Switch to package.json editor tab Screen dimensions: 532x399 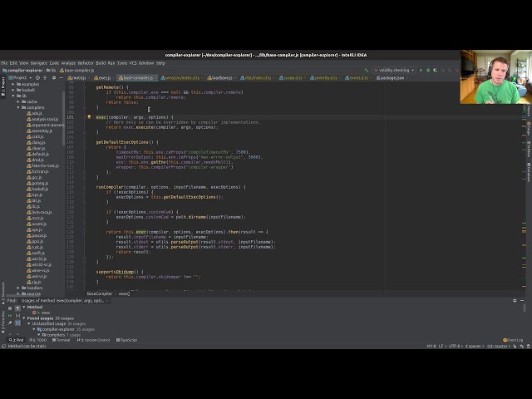[392, 77]
